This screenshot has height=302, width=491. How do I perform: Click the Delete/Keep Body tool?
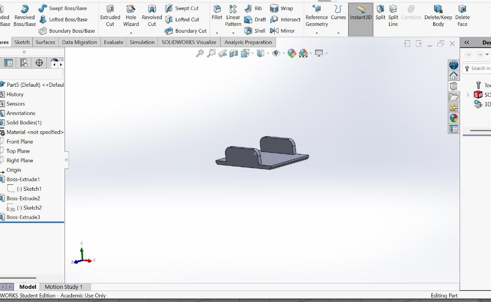(438, 15)
